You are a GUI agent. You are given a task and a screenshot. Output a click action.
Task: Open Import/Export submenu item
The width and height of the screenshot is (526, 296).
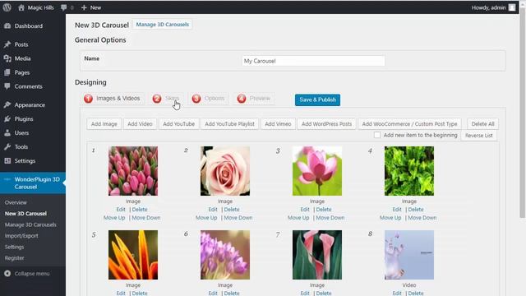[x=21, y=236]
